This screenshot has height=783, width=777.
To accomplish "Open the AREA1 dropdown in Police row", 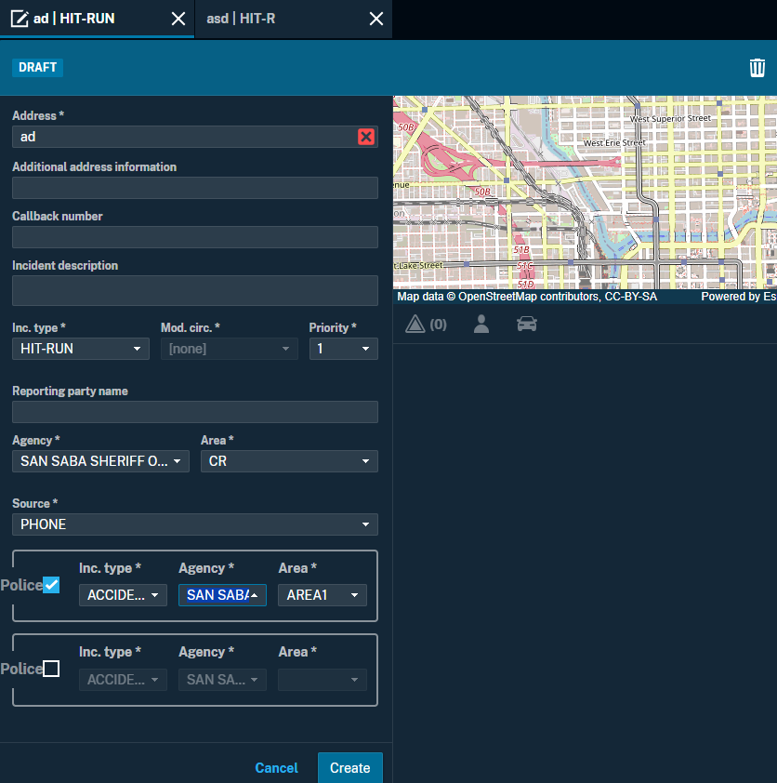I will (x=322, y=595).
